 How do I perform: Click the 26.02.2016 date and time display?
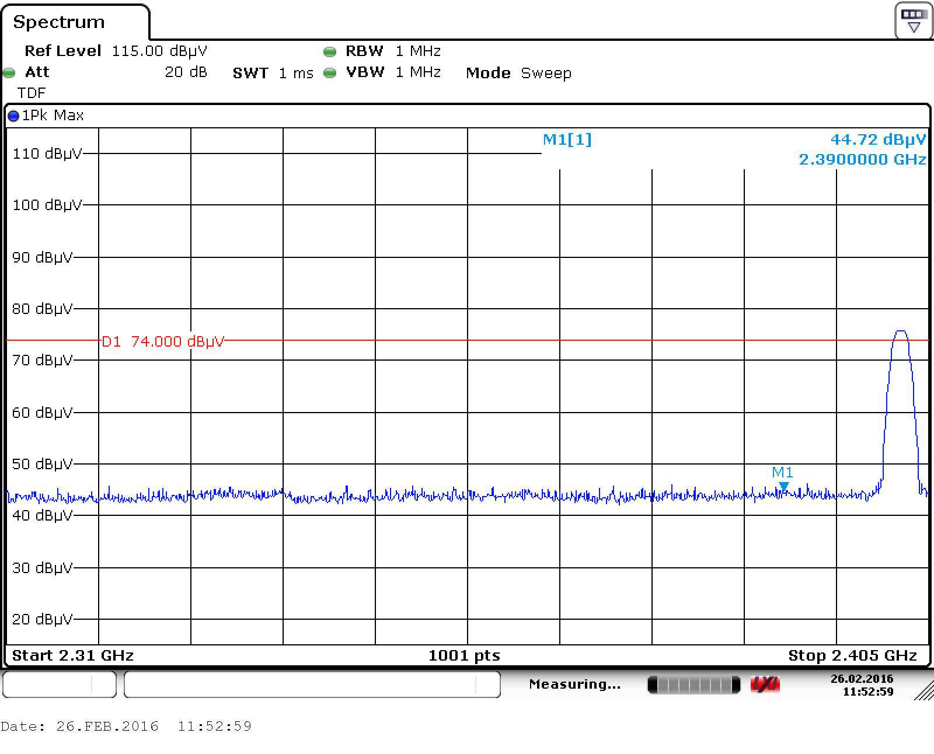(862, 685)
